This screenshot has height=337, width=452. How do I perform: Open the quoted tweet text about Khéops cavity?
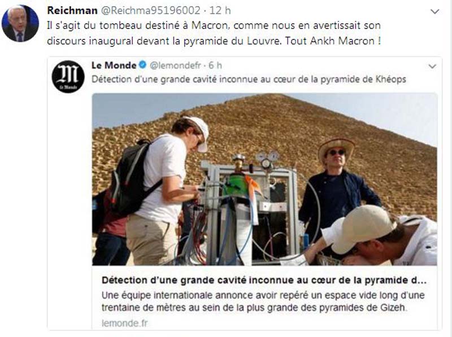249,79
